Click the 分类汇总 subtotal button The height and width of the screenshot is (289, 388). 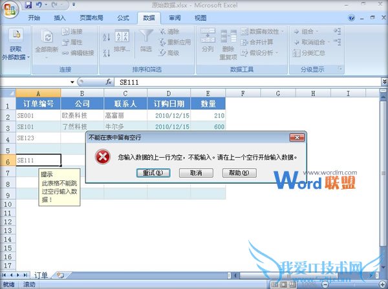point(309,53)
